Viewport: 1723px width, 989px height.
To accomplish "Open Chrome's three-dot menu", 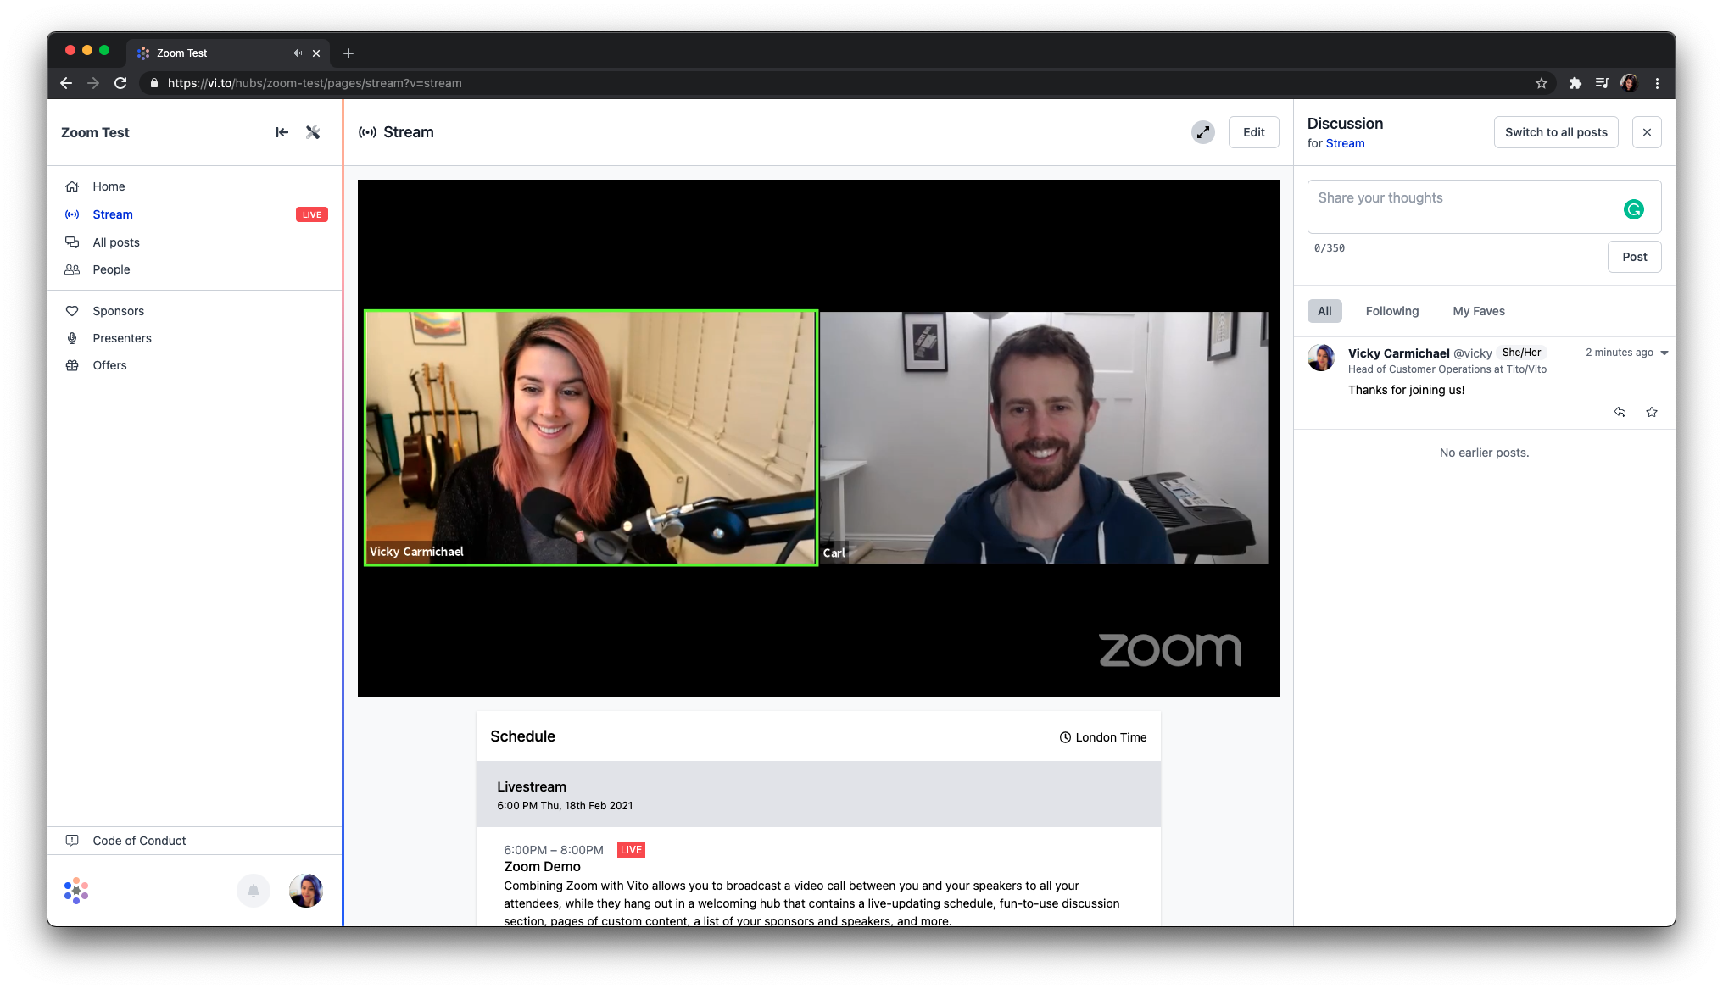I will pos(1658,83).
